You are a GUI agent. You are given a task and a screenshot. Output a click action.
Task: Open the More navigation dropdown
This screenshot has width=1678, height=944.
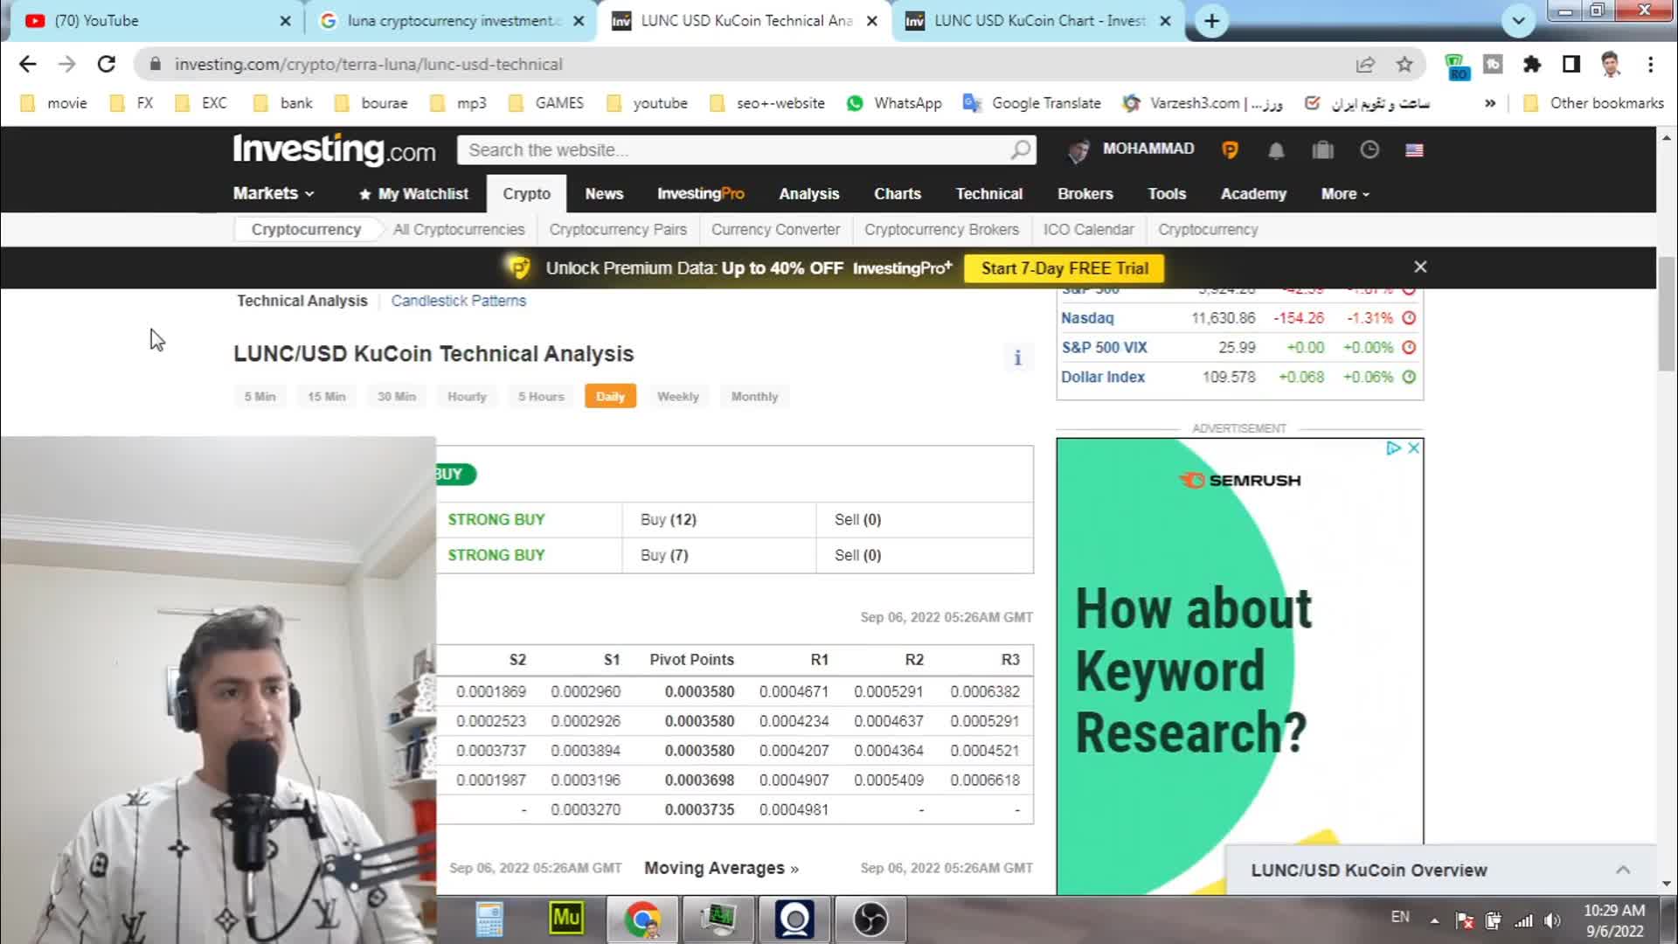(x=1344, y=194)
